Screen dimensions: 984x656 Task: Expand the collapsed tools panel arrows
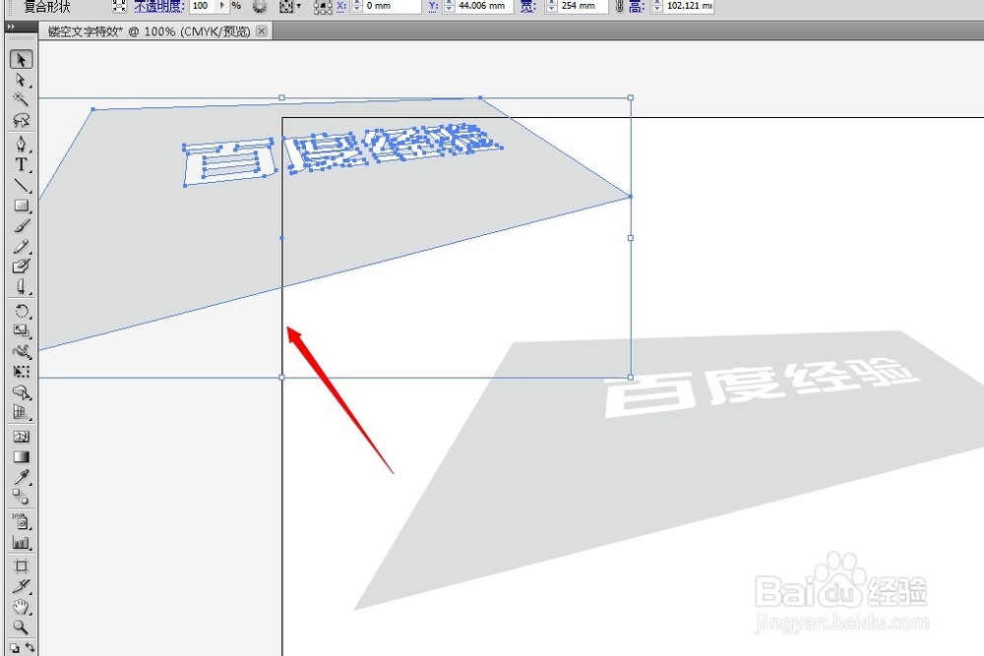[x=11, y=27]
